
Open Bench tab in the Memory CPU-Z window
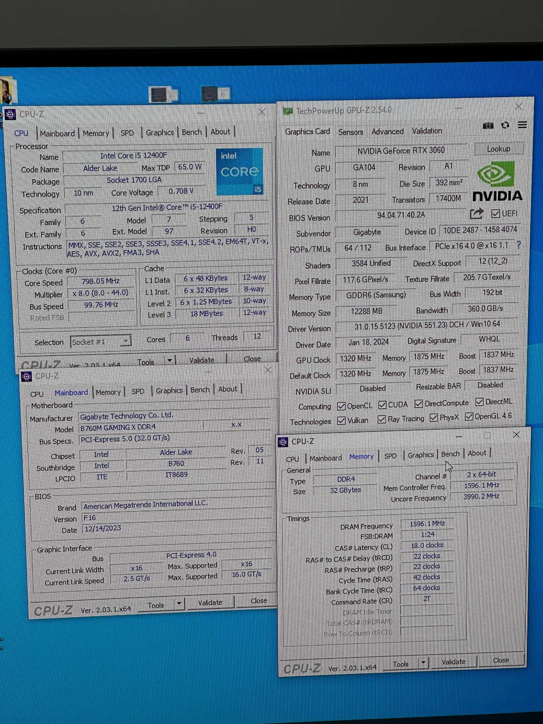[450, 454]
